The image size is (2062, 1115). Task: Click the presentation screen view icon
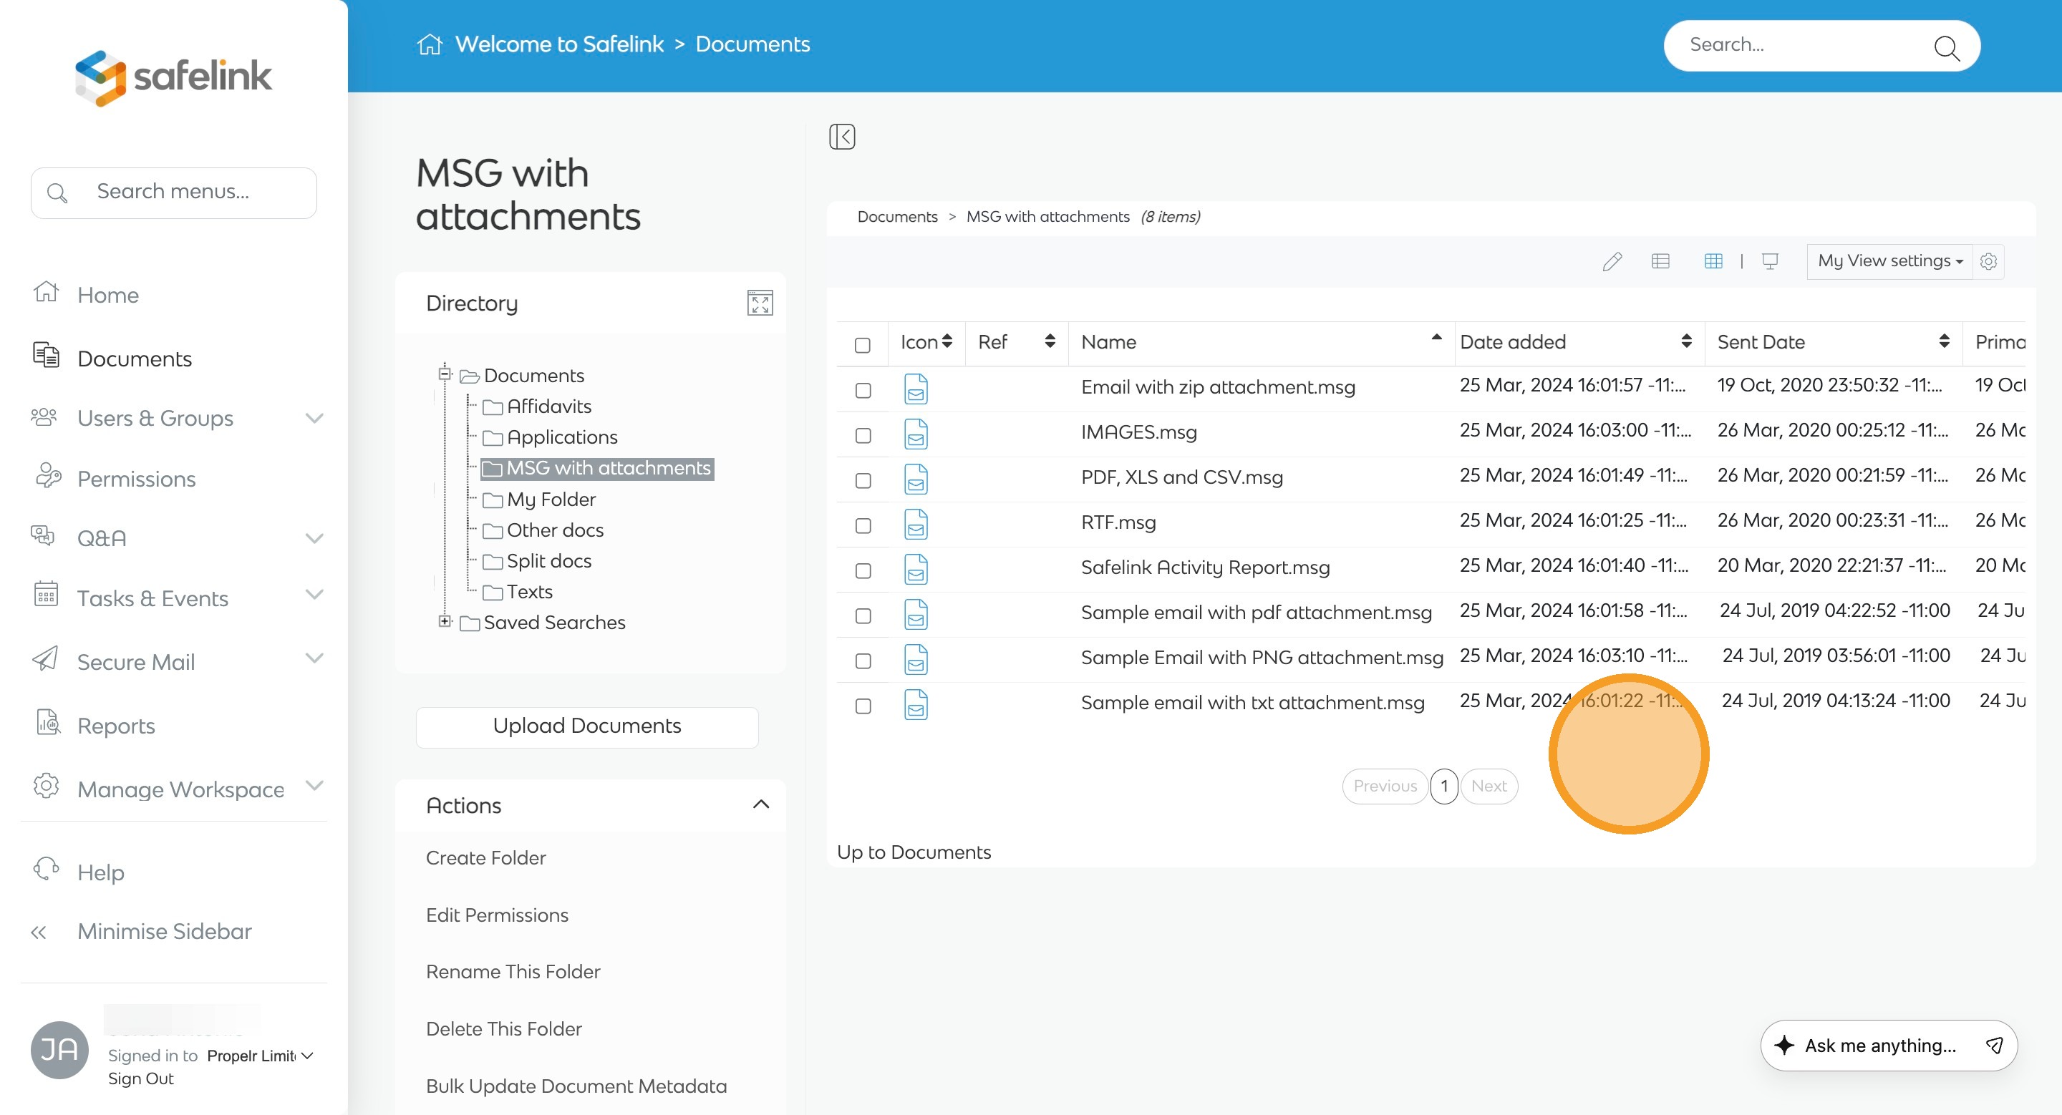[1770, 261]
